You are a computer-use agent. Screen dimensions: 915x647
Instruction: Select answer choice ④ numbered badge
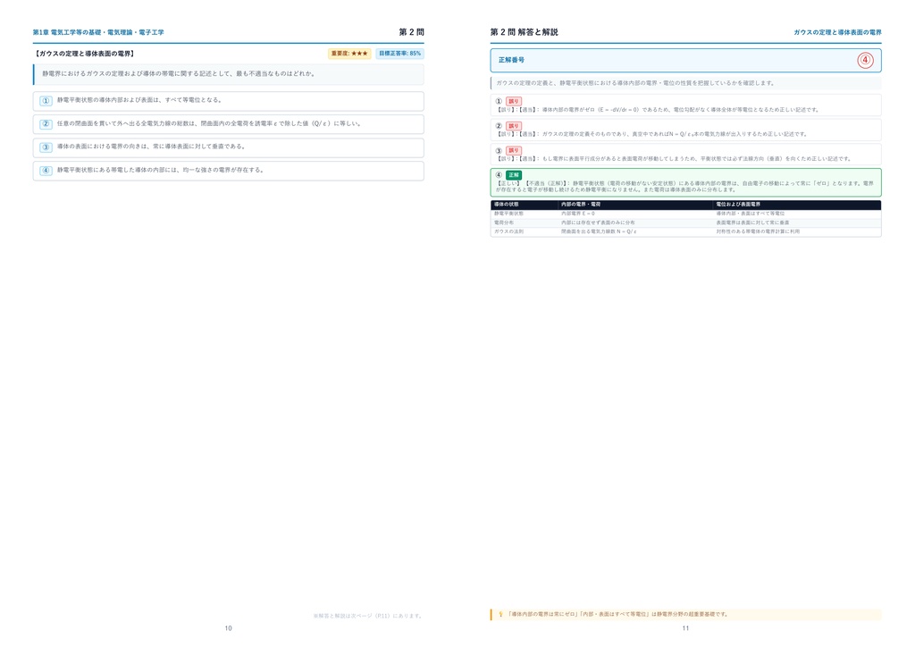[x=46, y=171]
